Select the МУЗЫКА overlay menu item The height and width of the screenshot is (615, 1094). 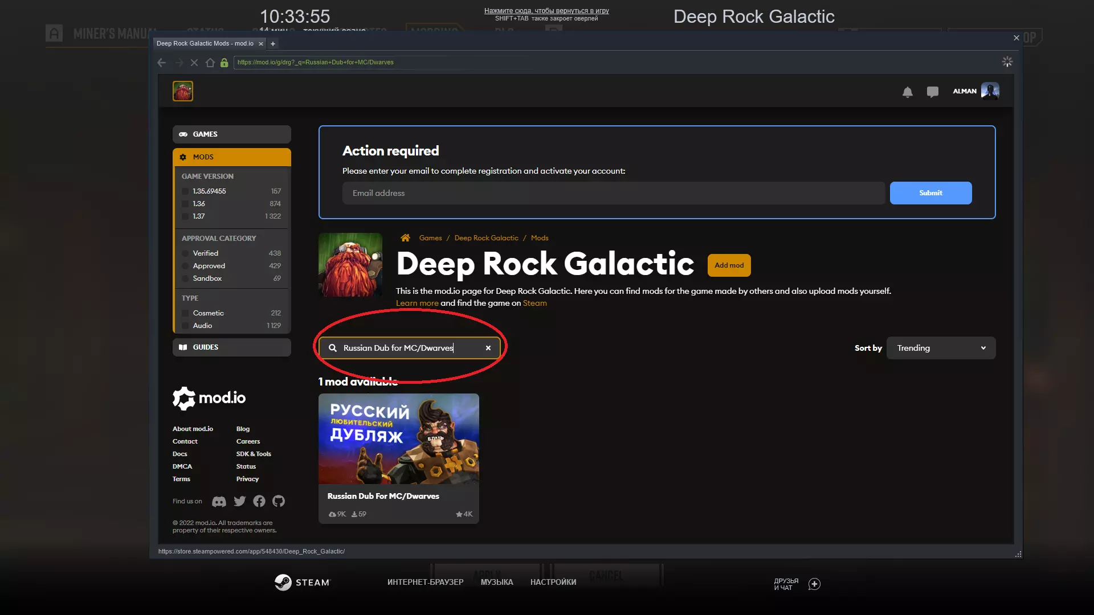496,582
